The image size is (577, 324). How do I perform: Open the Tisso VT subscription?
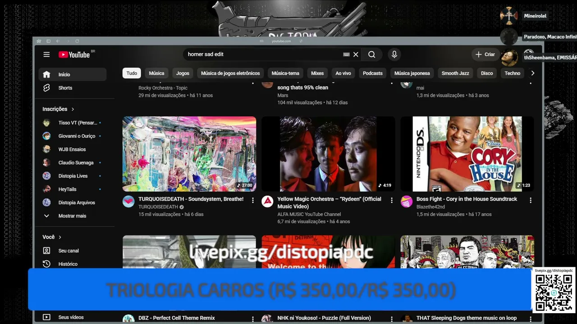[73, 123]
